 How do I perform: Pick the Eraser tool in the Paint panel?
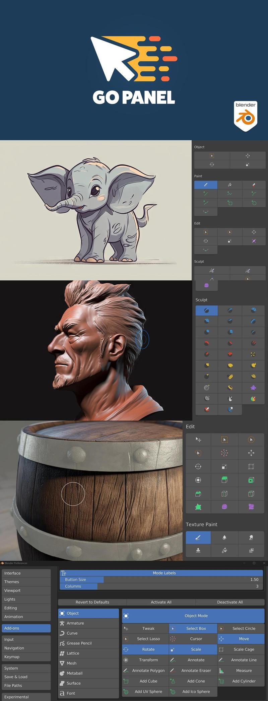[254, 185]
